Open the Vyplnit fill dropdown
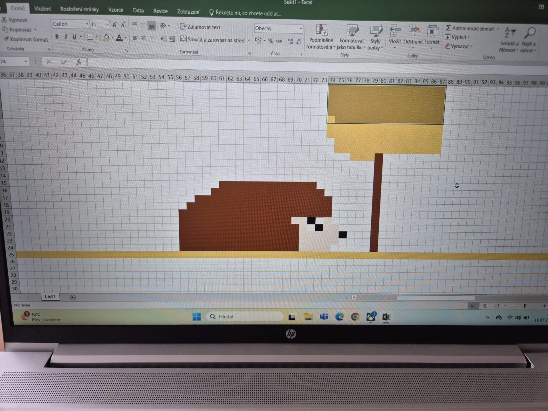The width and height of the screenshot is (548, 411). click(x=457, y=37)
